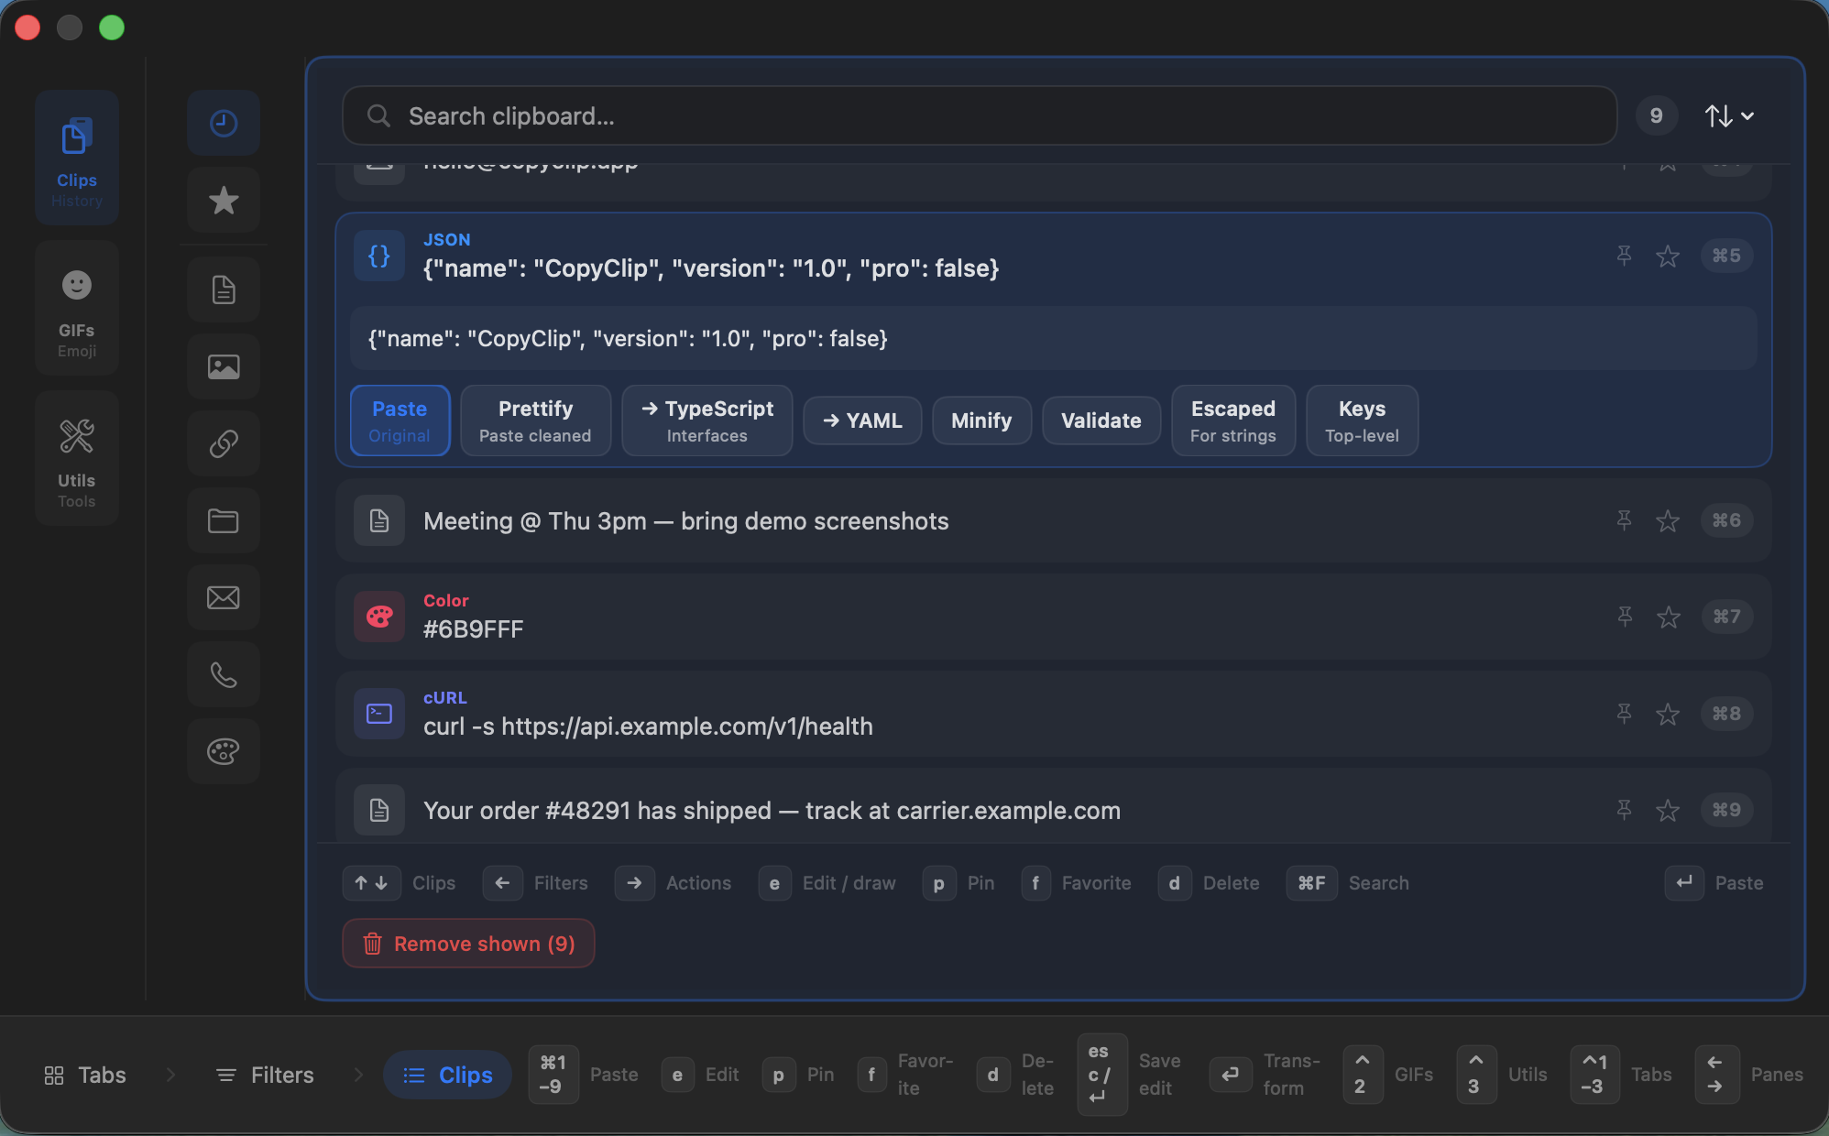Click the JSON preview text box
Viewport: 1829px width, 1136px height.
click(x=1053, y=339)
